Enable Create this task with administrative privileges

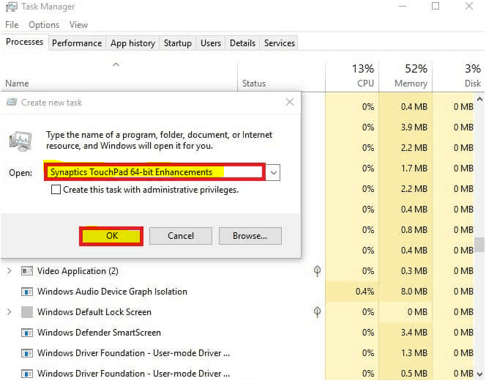point(56,190)
